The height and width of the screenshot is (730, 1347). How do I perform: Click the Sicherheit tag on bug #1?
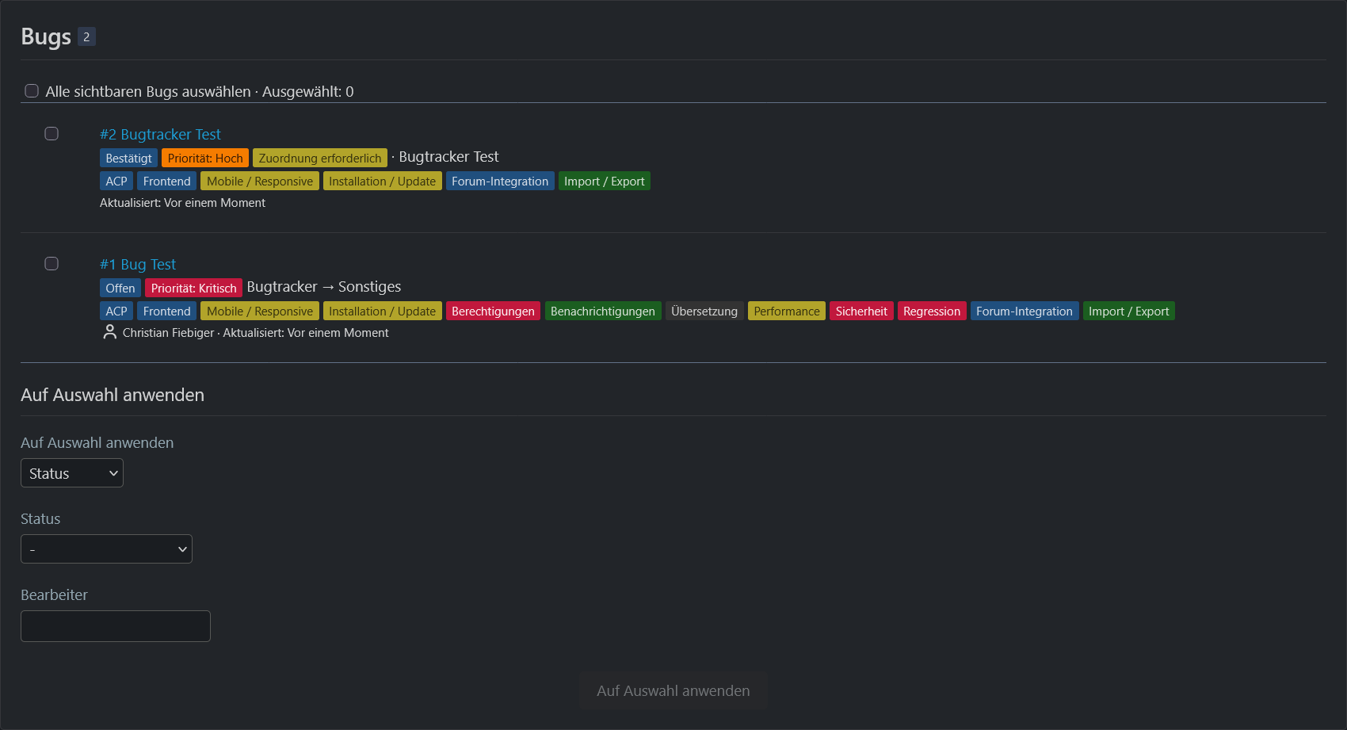click(861, 311)
